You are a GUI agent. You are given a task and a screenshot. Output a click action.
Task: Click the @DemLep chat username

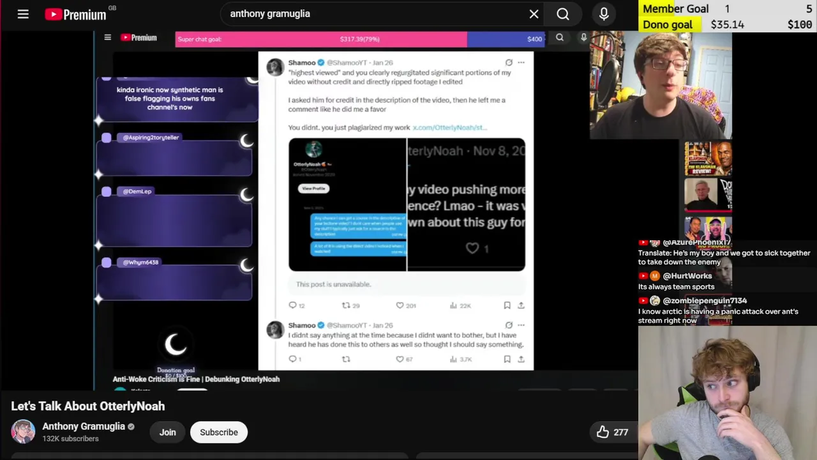point(137,191)
